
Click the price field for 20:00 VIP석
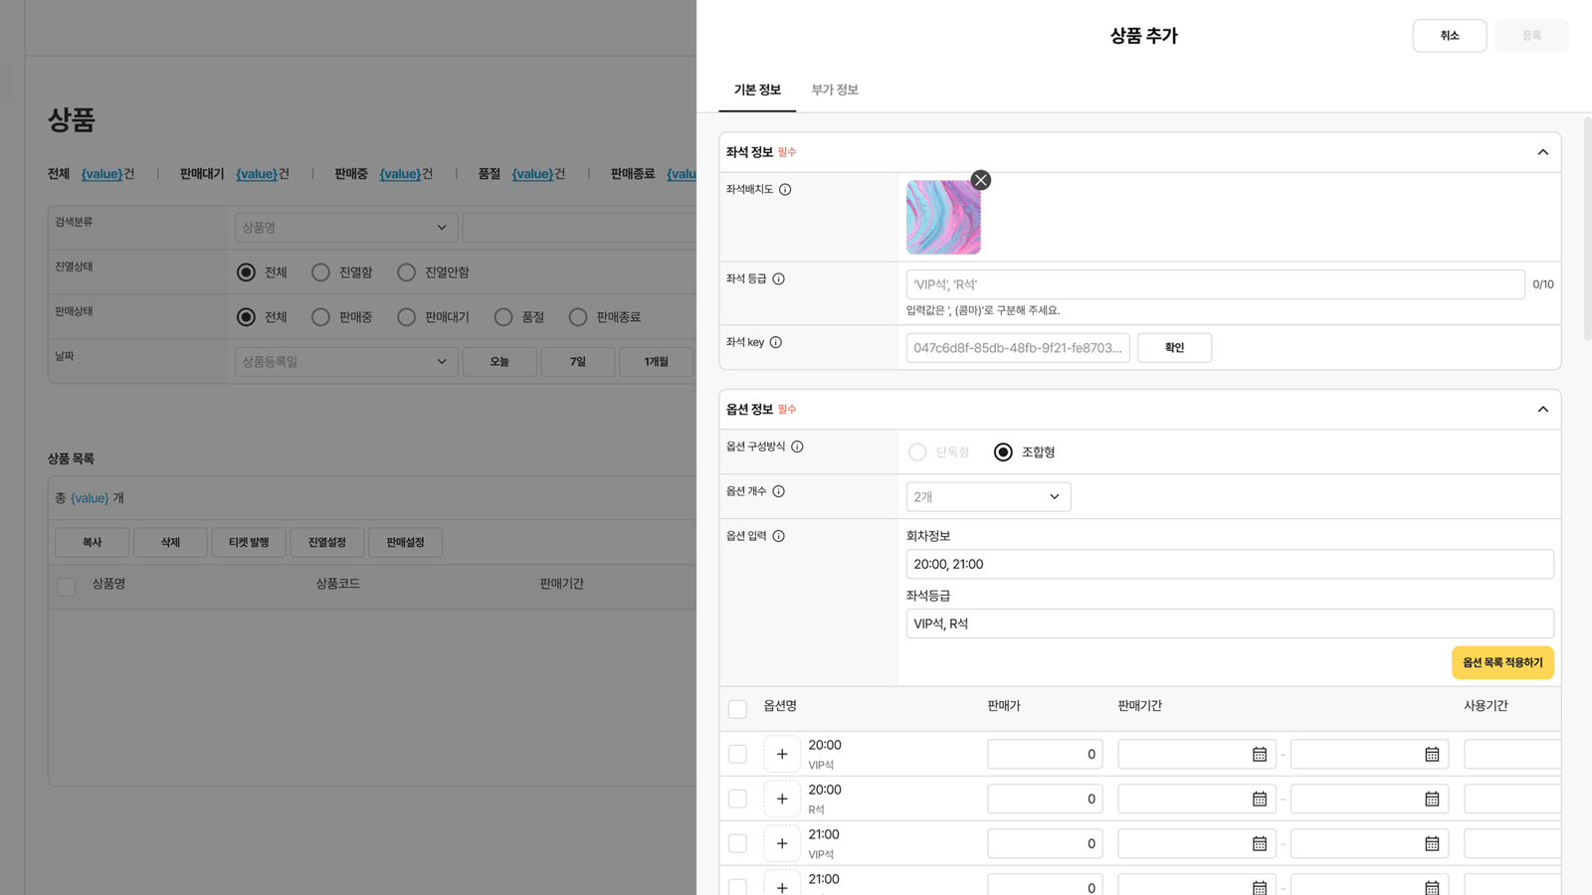(1045, 754)
